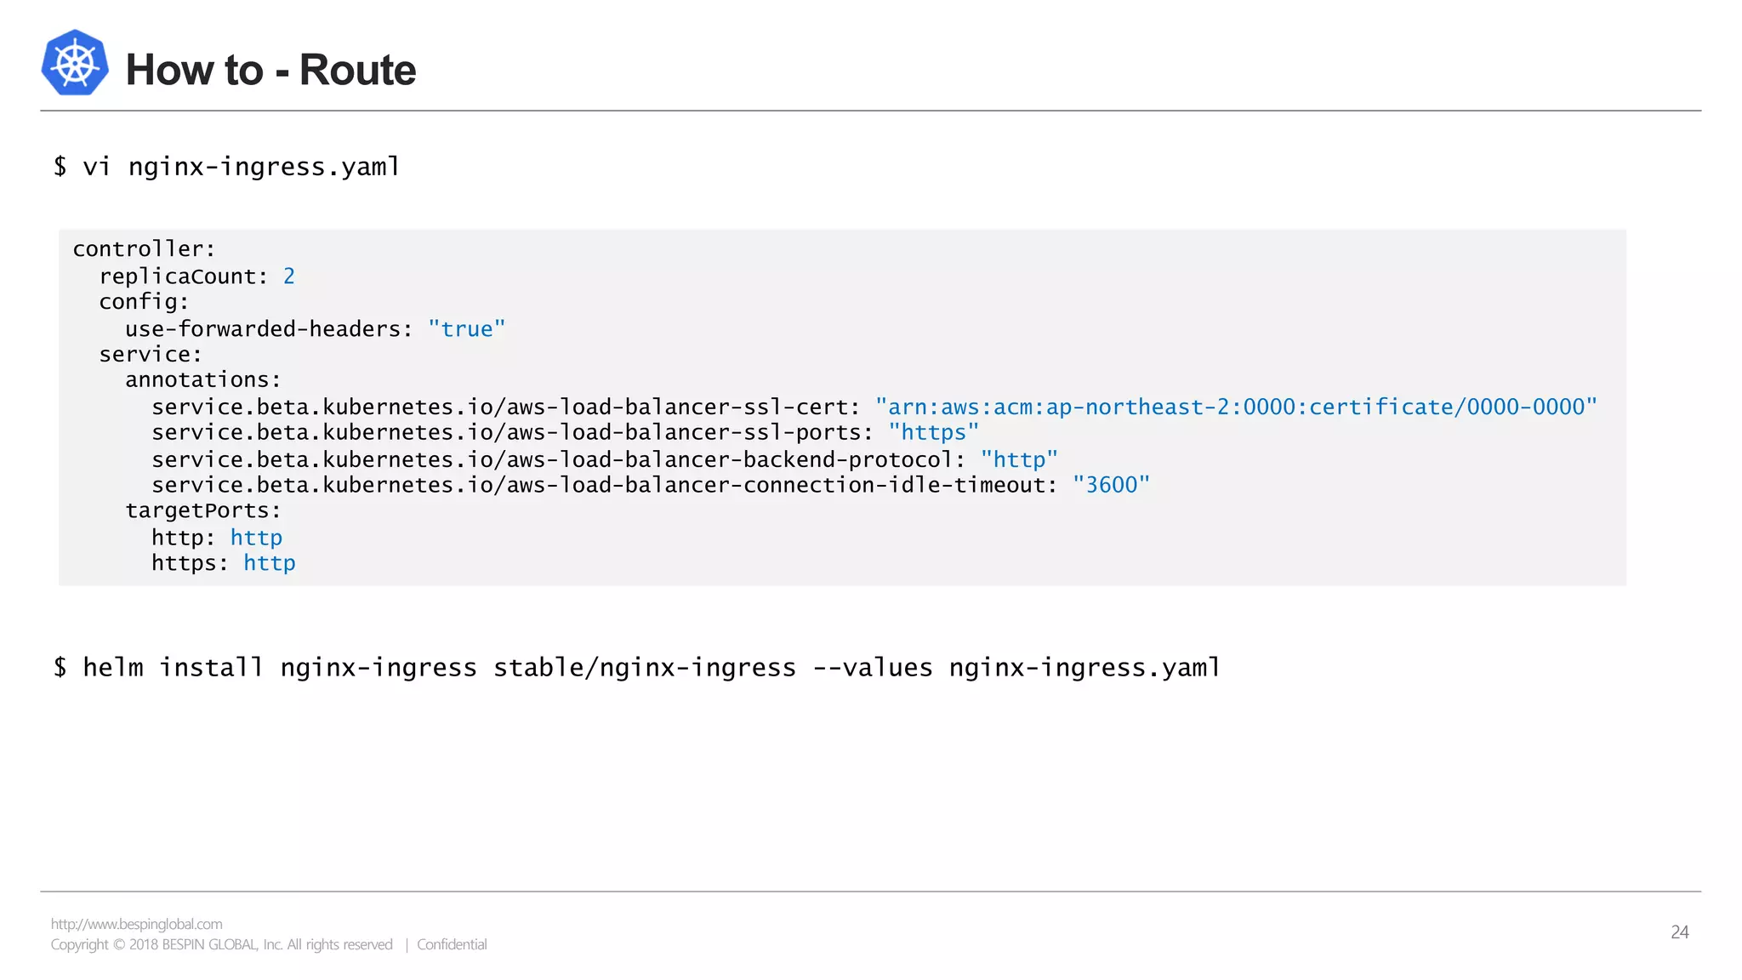
Task: Click the 'service:' line
Action: pyautogui.click(x=151, y=354)
